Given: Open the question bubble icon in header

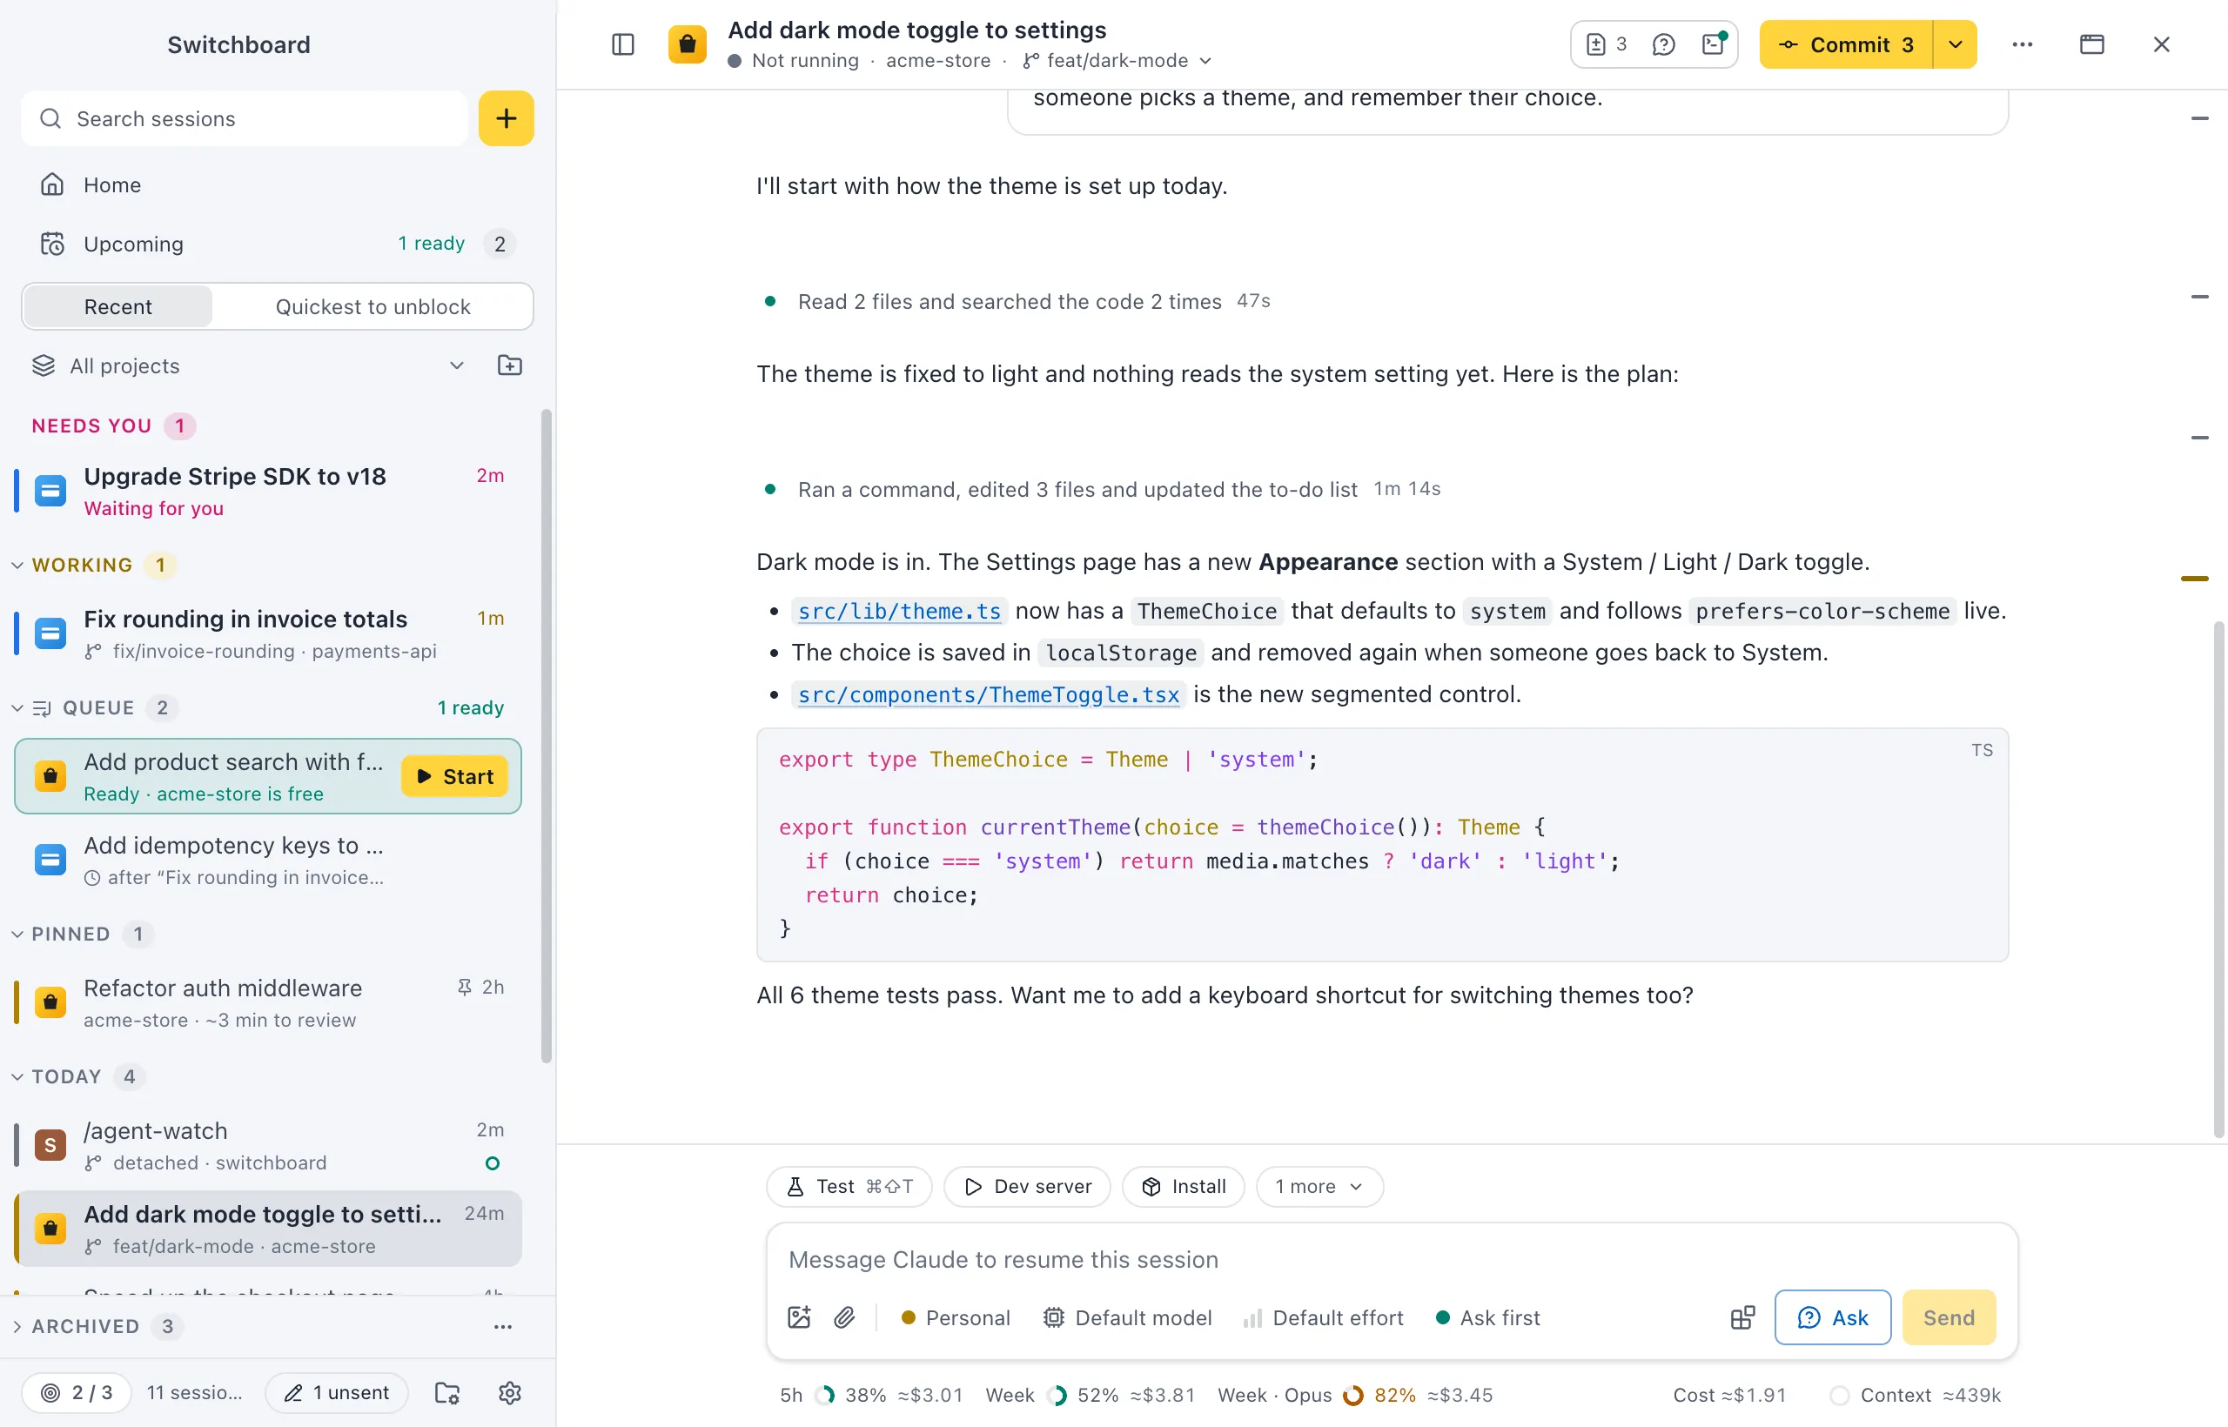Looking at the screenshot, I should coord(1663,44).
